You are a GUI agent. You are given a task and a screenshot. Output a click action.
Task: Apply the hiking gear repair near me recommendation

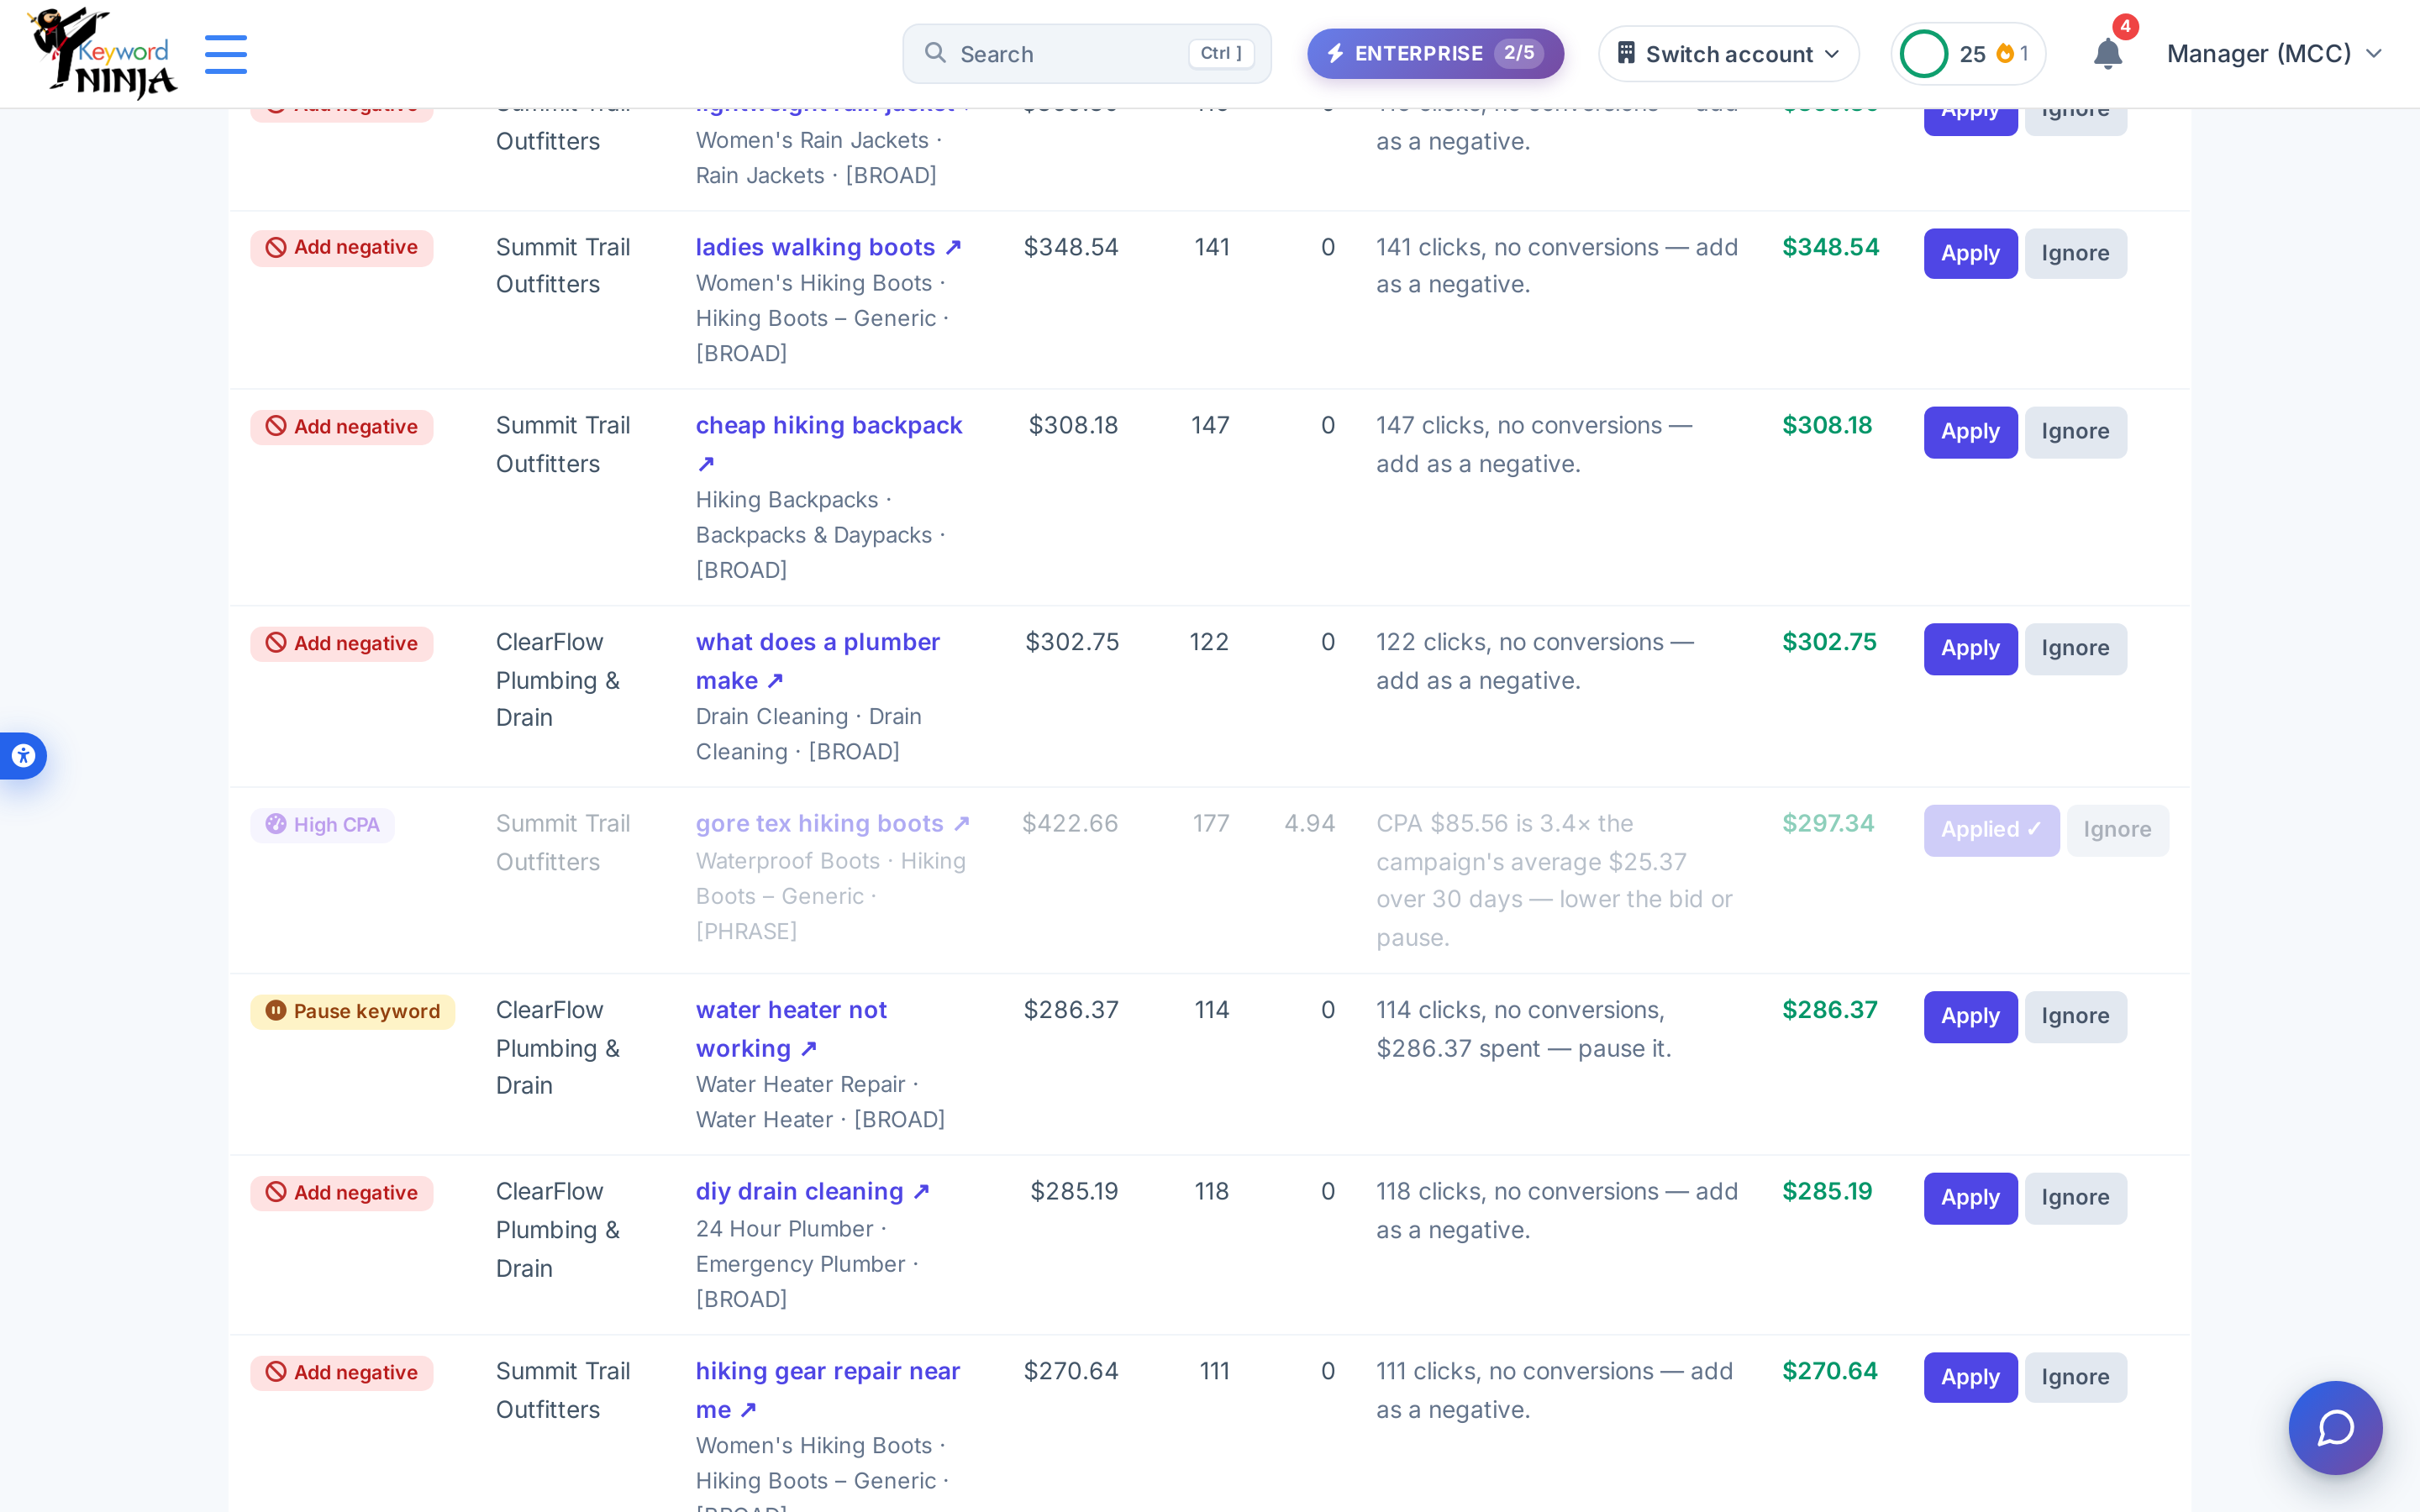(1970, 1378)
